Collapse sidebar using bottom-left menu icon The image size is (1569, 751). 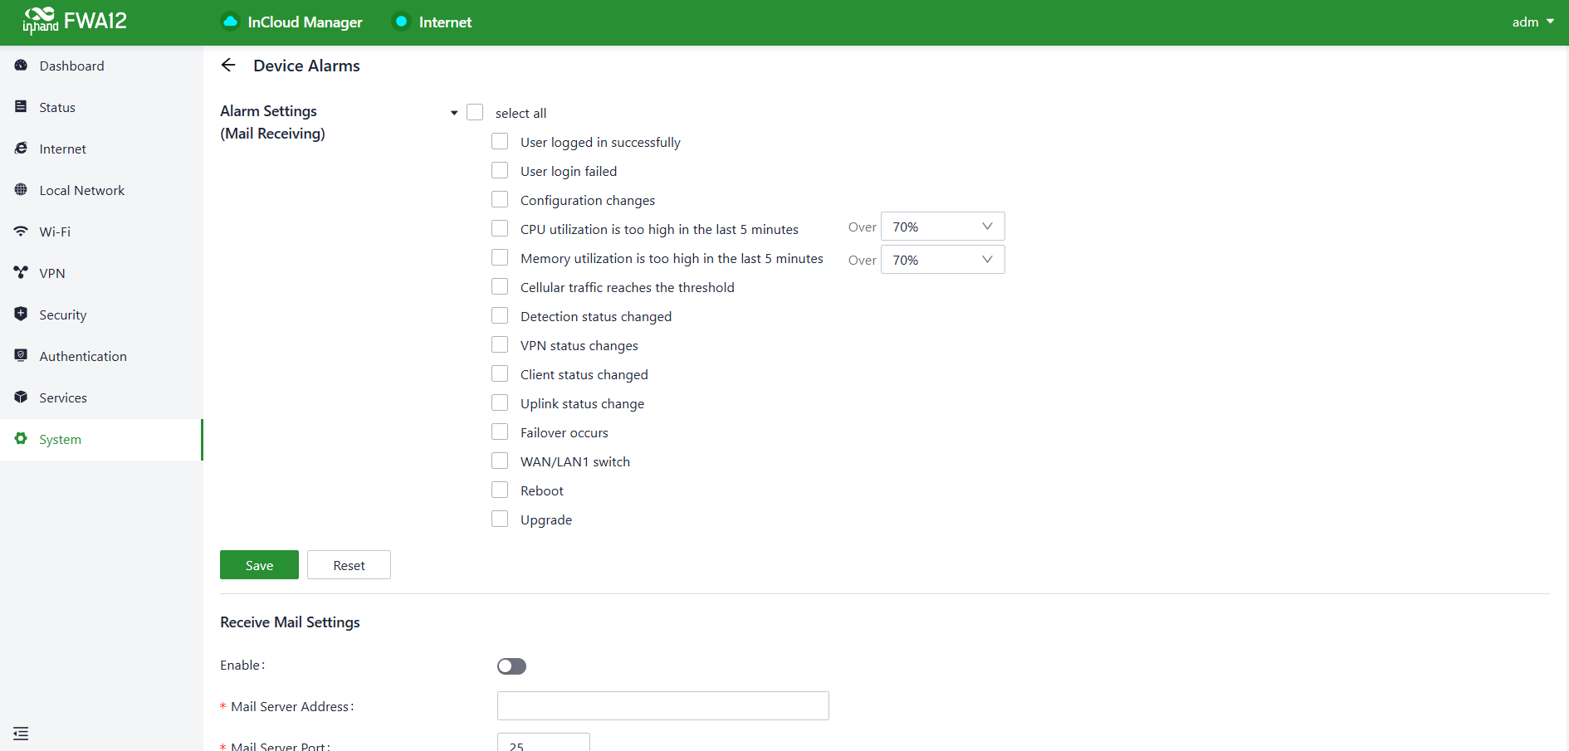pos(21,734)
